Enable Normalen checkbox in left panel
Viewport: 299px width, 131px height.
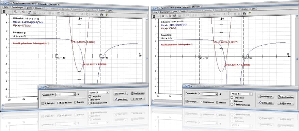[90, 100]
